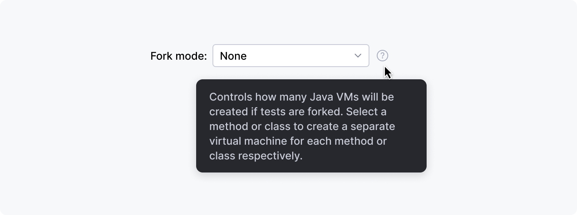577x215 pixels.
Task: Click blank space inside Fork mode field
Action: [298, 56]
